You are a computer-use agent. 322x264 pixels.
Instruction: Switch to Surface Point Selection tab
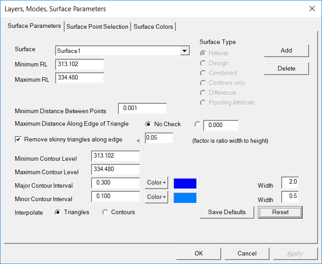tap(97, 26)
